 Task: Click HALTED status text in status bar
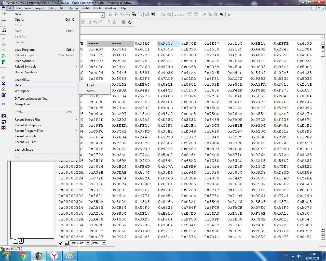[x=17, y=249]
